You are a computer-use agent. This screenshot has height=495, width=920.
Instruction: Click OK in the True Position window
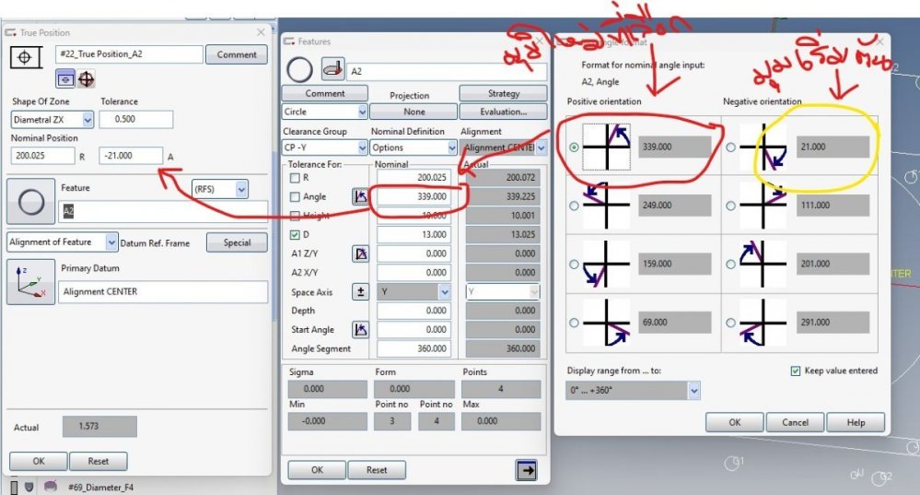pyautogui.click(x=39, y=461)
